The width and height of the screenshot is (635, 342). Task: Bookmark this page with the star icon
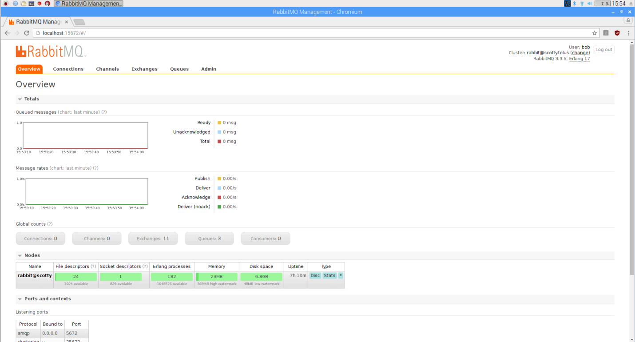pos(595,33)
